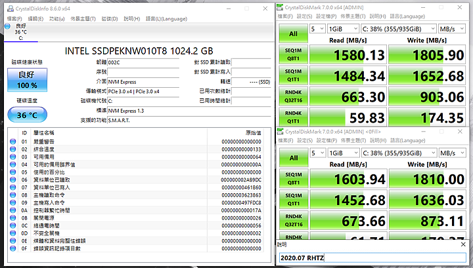
Task: Open 說明(H) menu in CrystalDiskInfo
Action: click(132, 18)
